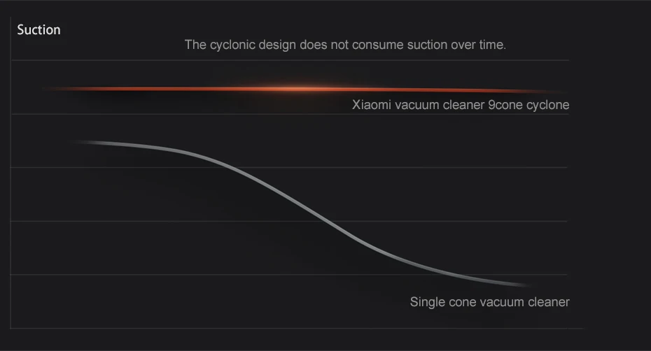Click the Single cone vacuum cleaner label
651x351 pixels.
point(489,302)
